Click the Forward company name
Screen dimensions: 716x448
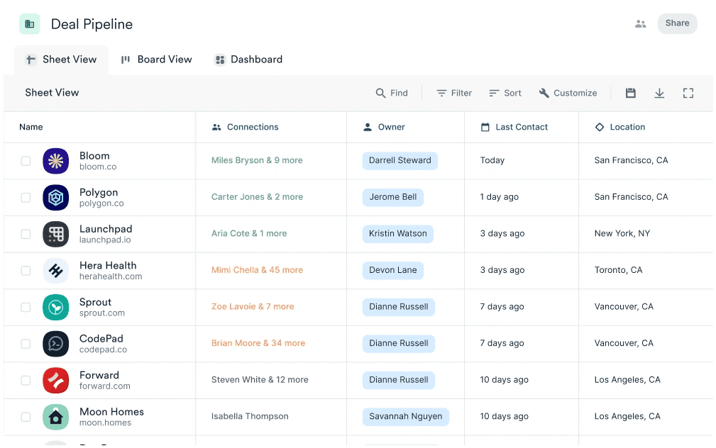click(x=99, y=375)
